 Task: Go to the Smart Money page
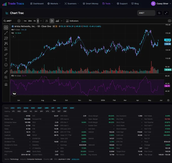(91, 4)
